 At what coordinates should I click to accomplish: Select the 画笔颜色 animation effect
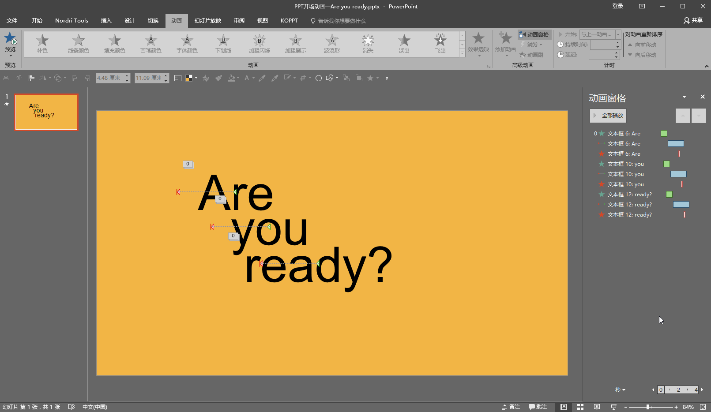tap(151, 44)
